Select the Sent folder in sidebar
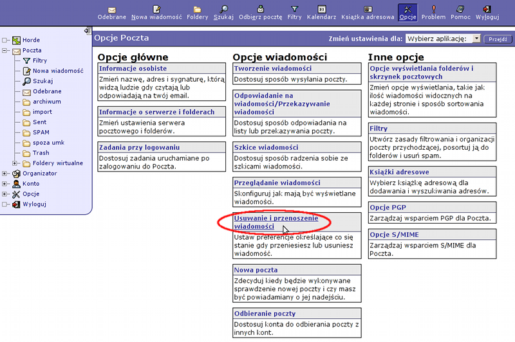Image resolution: width=515 pixels, height=342 pixels. pos(39,122)
